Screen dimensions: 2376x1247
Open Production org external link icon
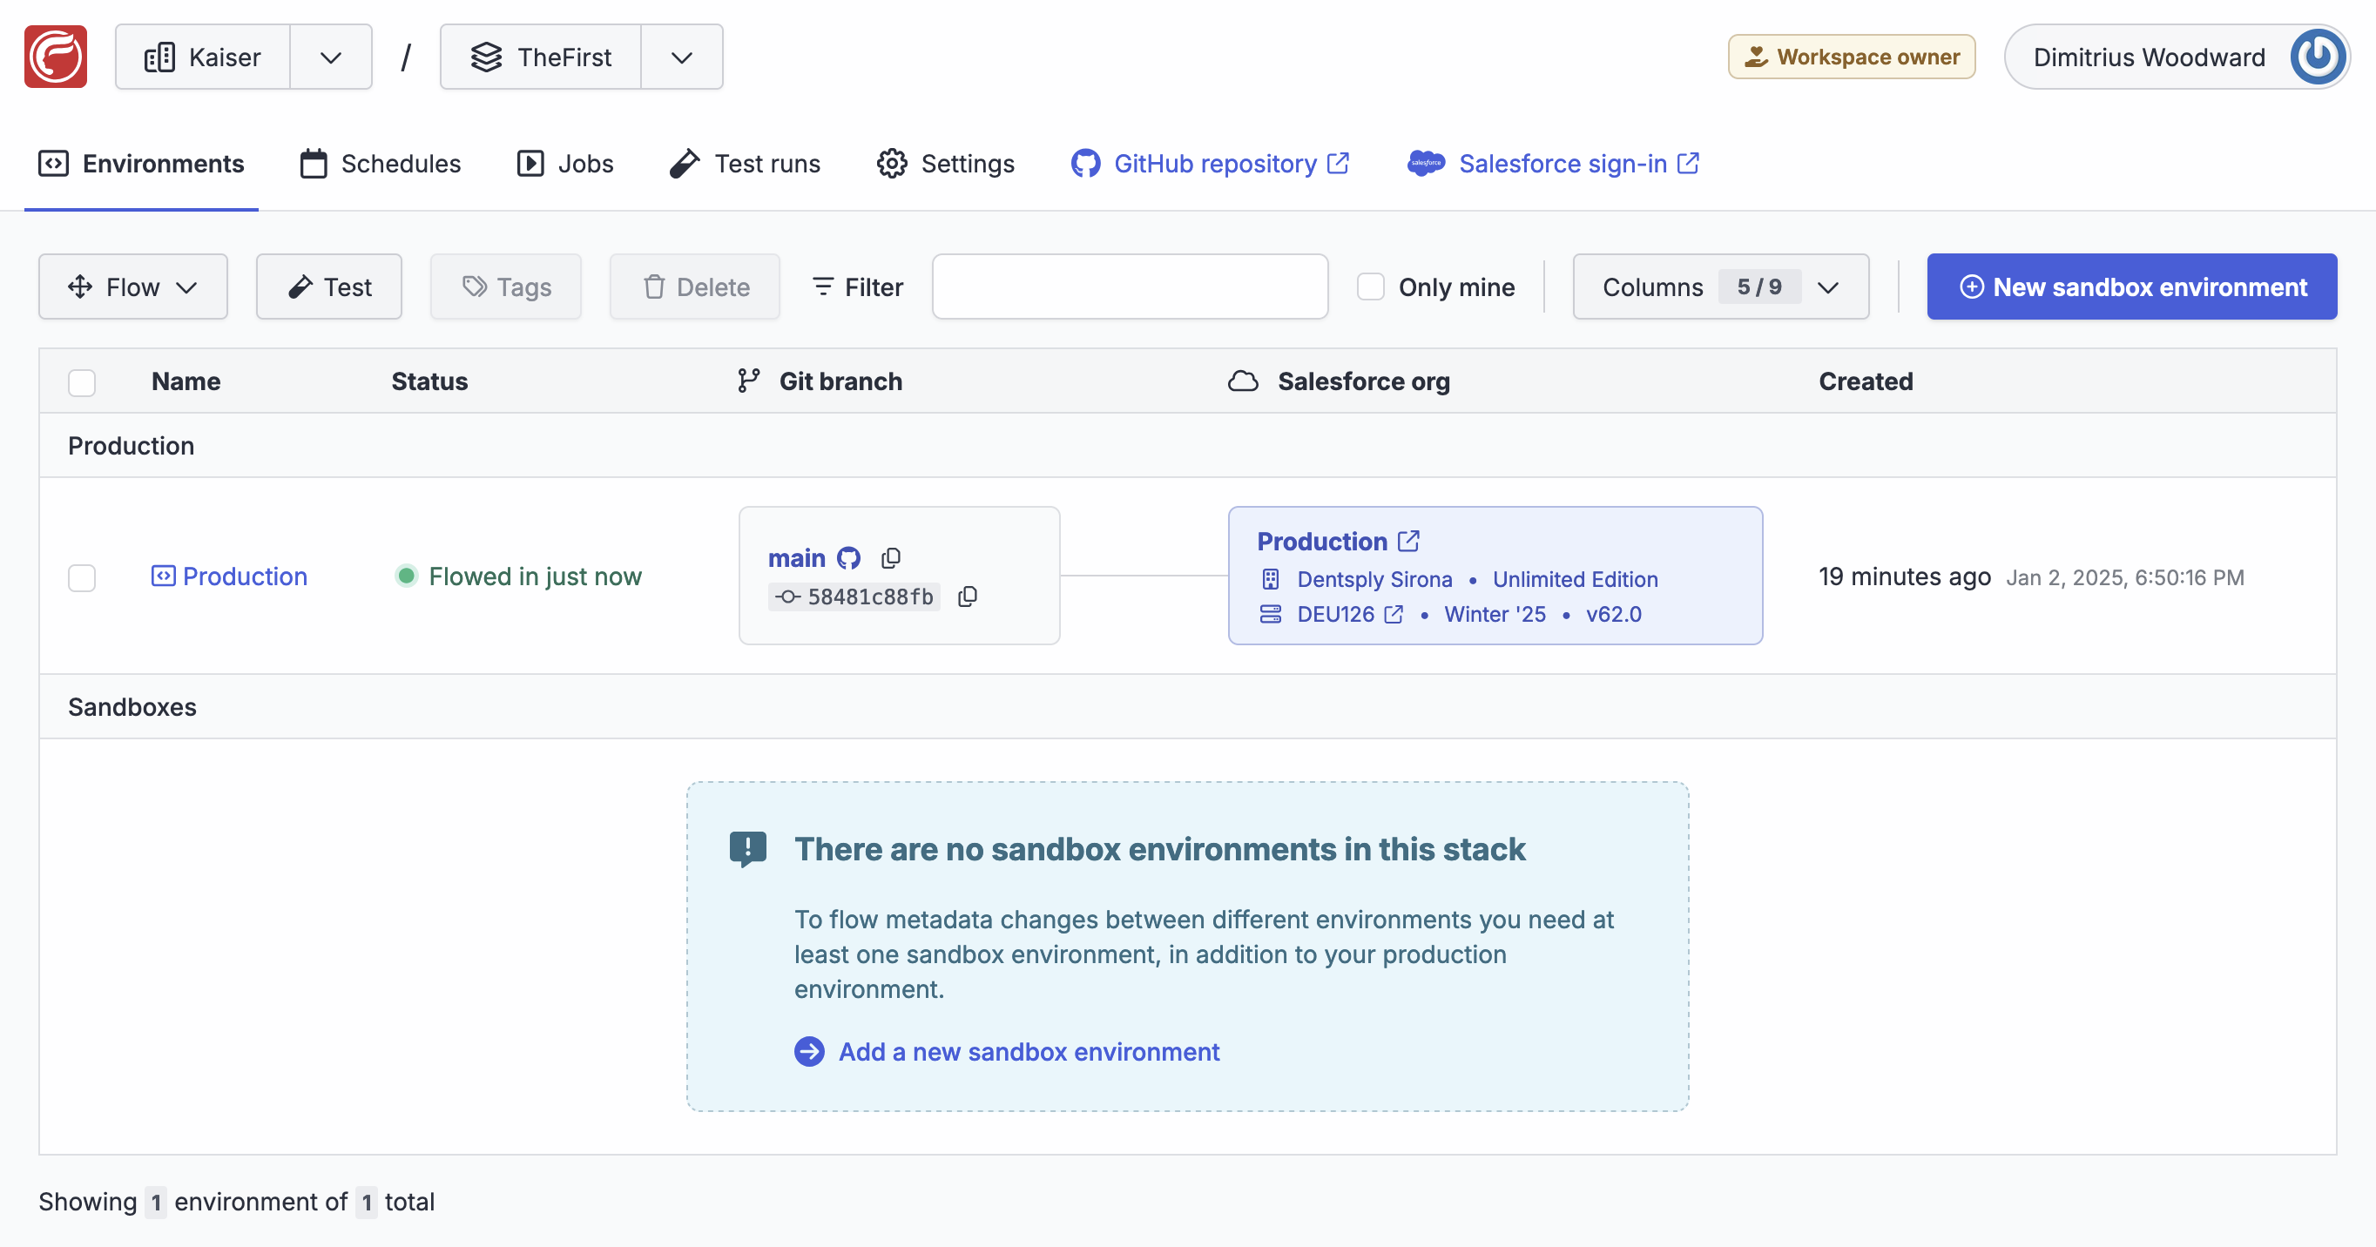[1408, 541]
